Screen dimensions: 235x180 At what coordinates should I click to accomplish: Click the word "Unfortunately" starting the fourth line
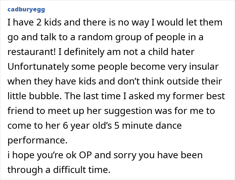click(38, 67)
